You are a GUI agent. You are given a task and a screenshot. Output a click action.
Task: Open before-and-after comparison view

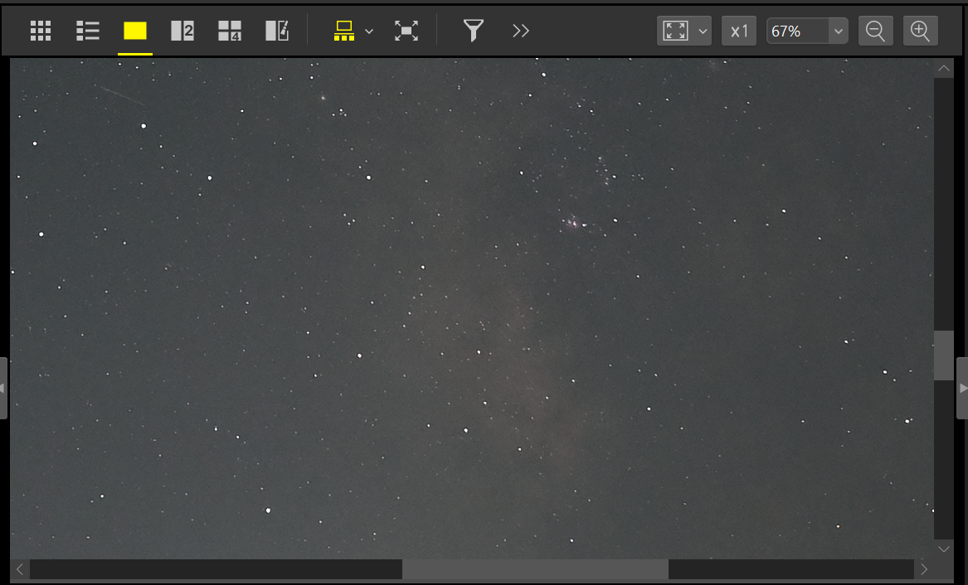[x=277, y=31]
